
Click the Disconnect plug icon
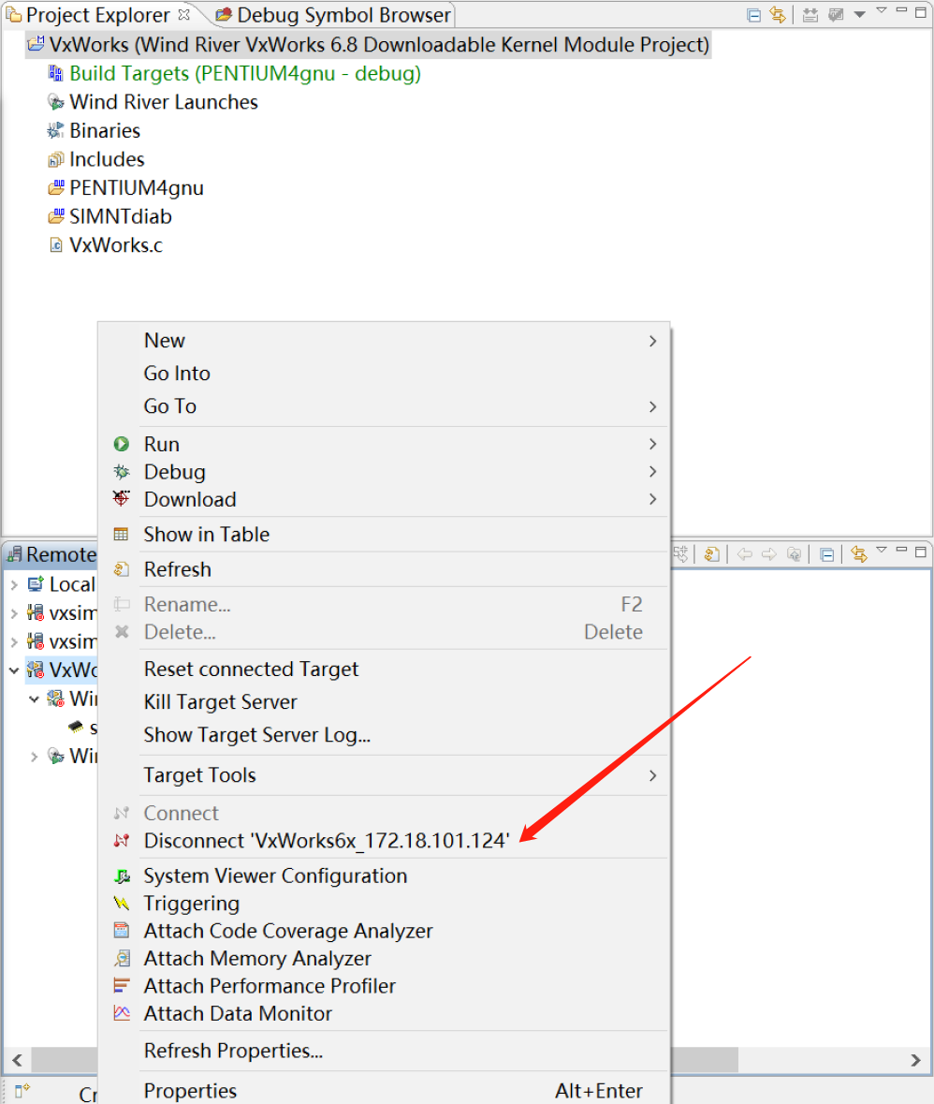(121, 840)
